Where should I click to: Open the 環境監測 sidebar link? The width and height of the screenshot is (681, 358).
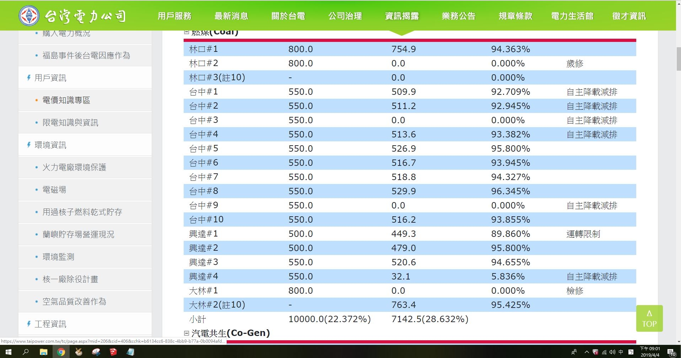(58, 257)
